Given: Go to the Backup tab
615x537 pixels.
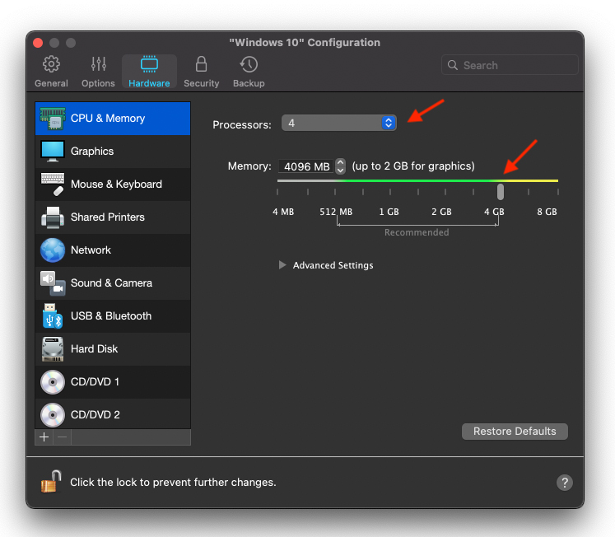Looking at the screenshot, I should (x=249, y=72).
